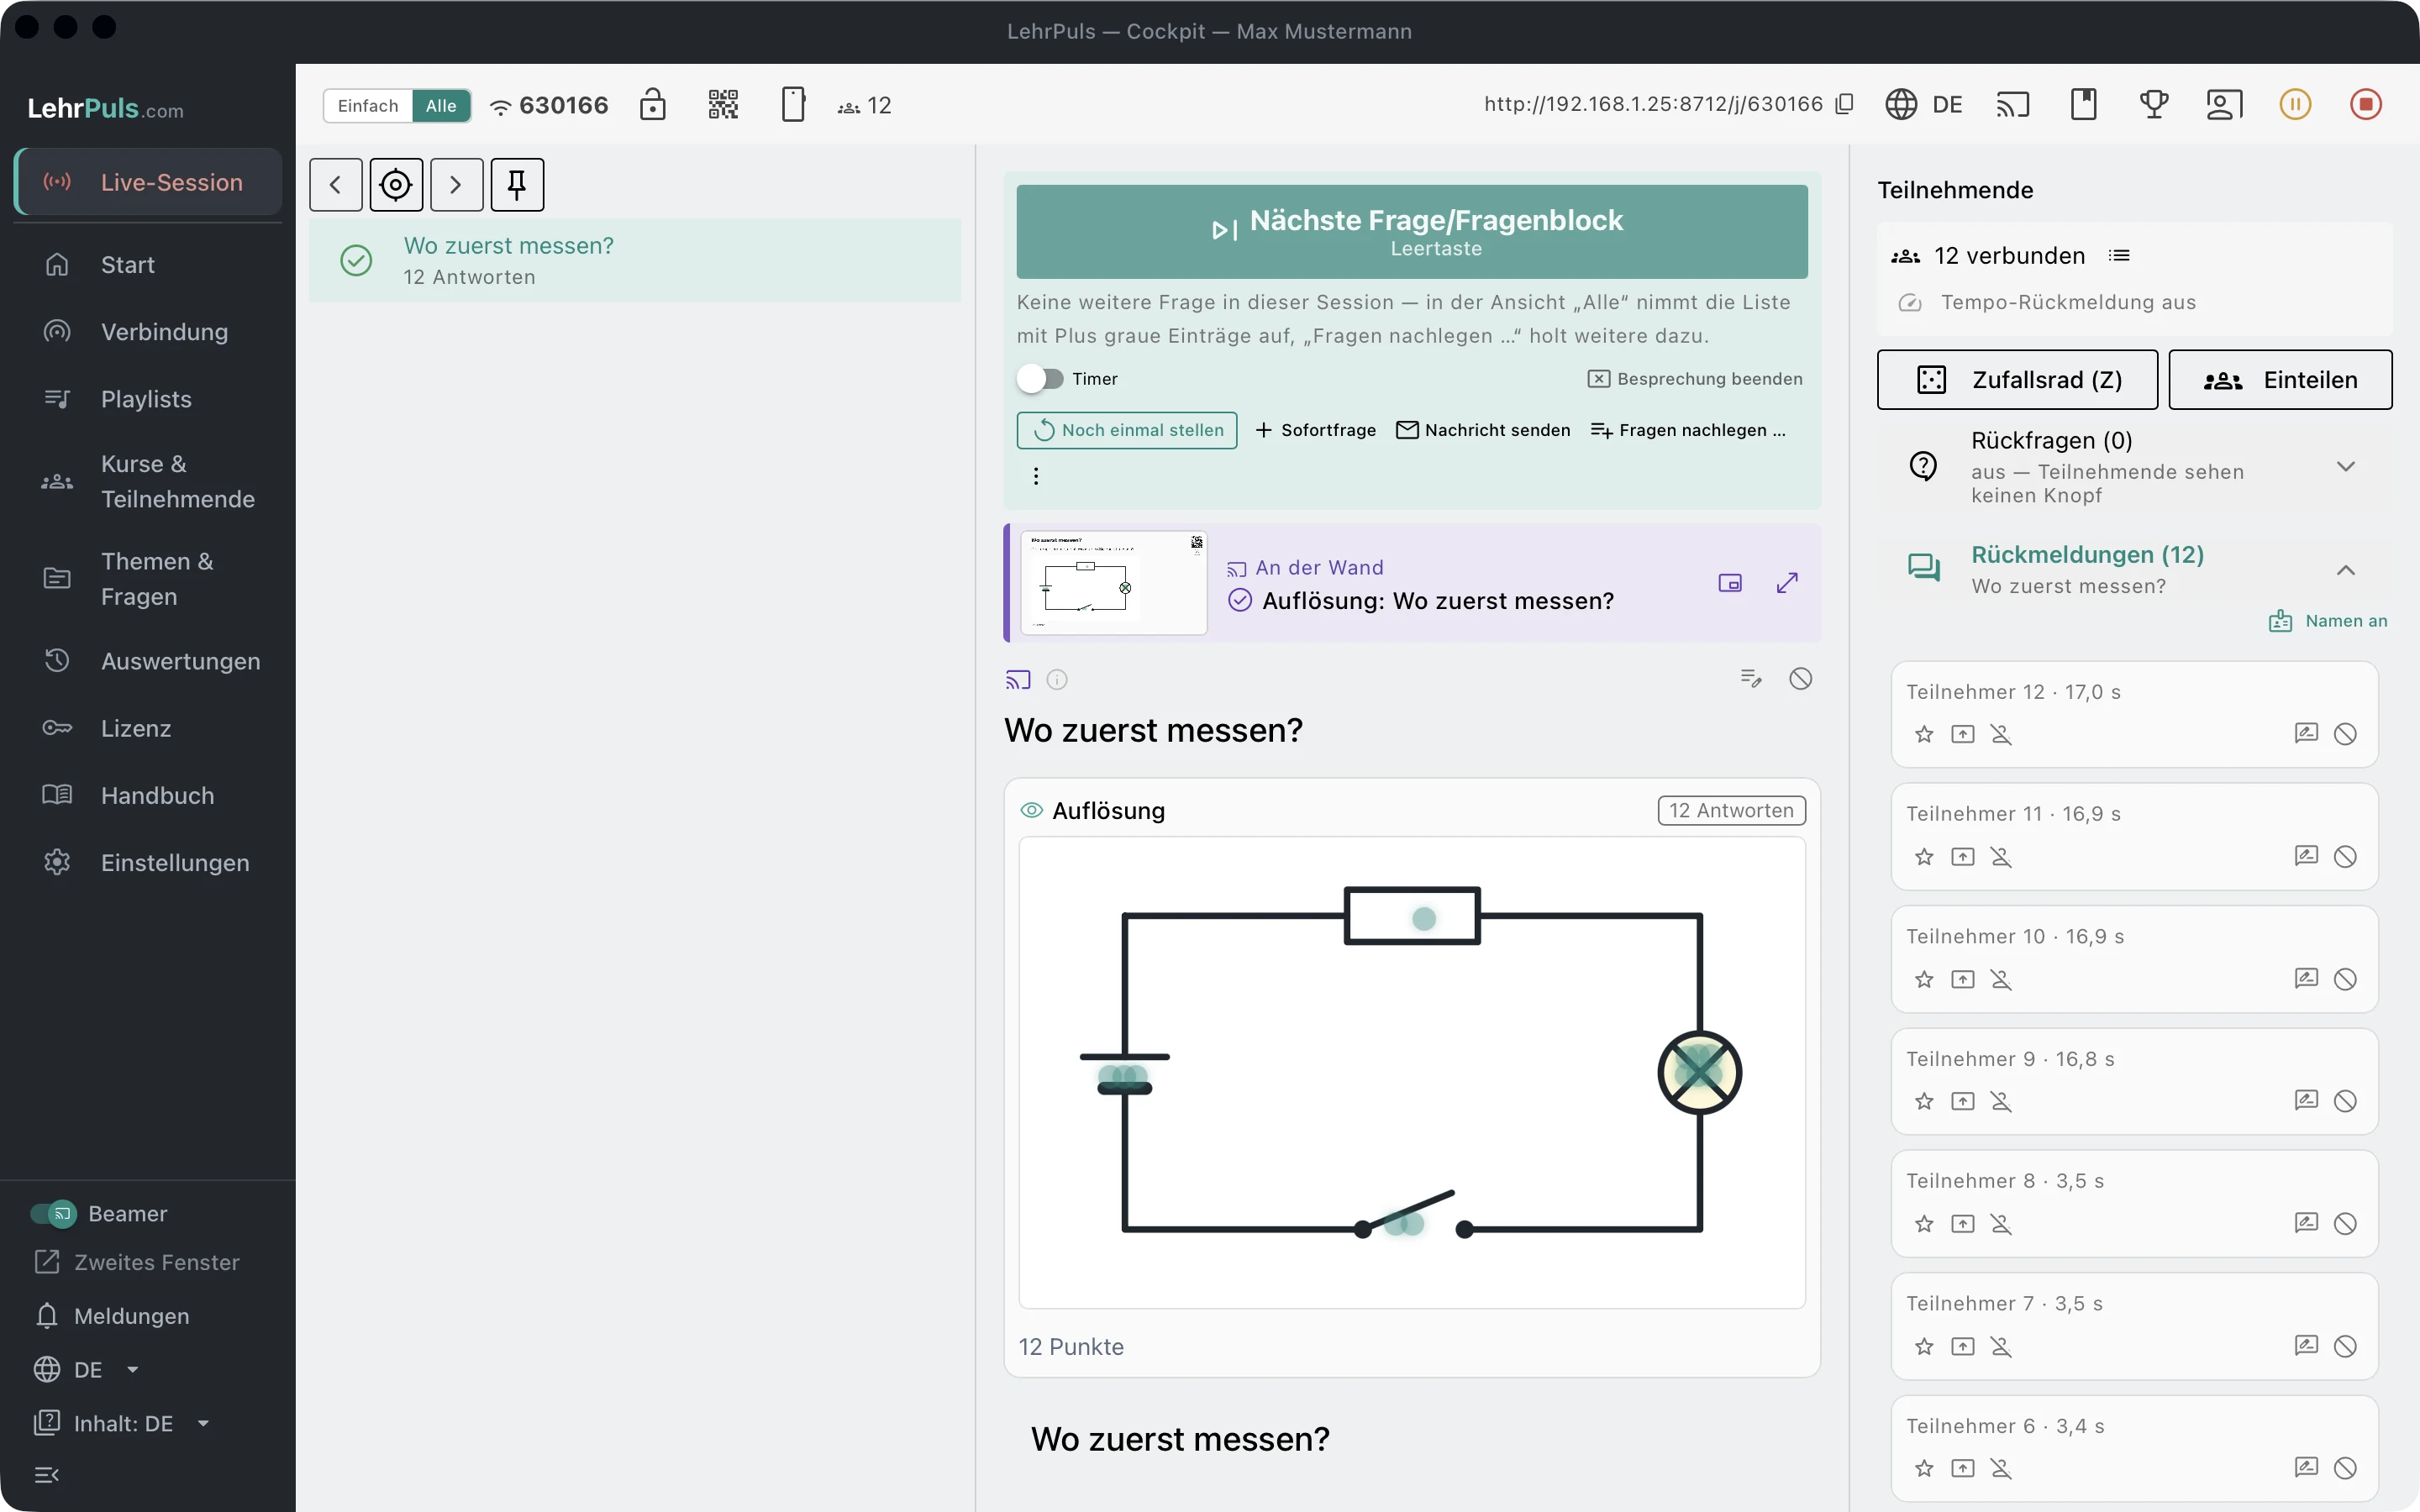Click the lock icon beside session code
Image resolution: width=2420 pixels, height=1512 pixels.
[x=653, y=104]
